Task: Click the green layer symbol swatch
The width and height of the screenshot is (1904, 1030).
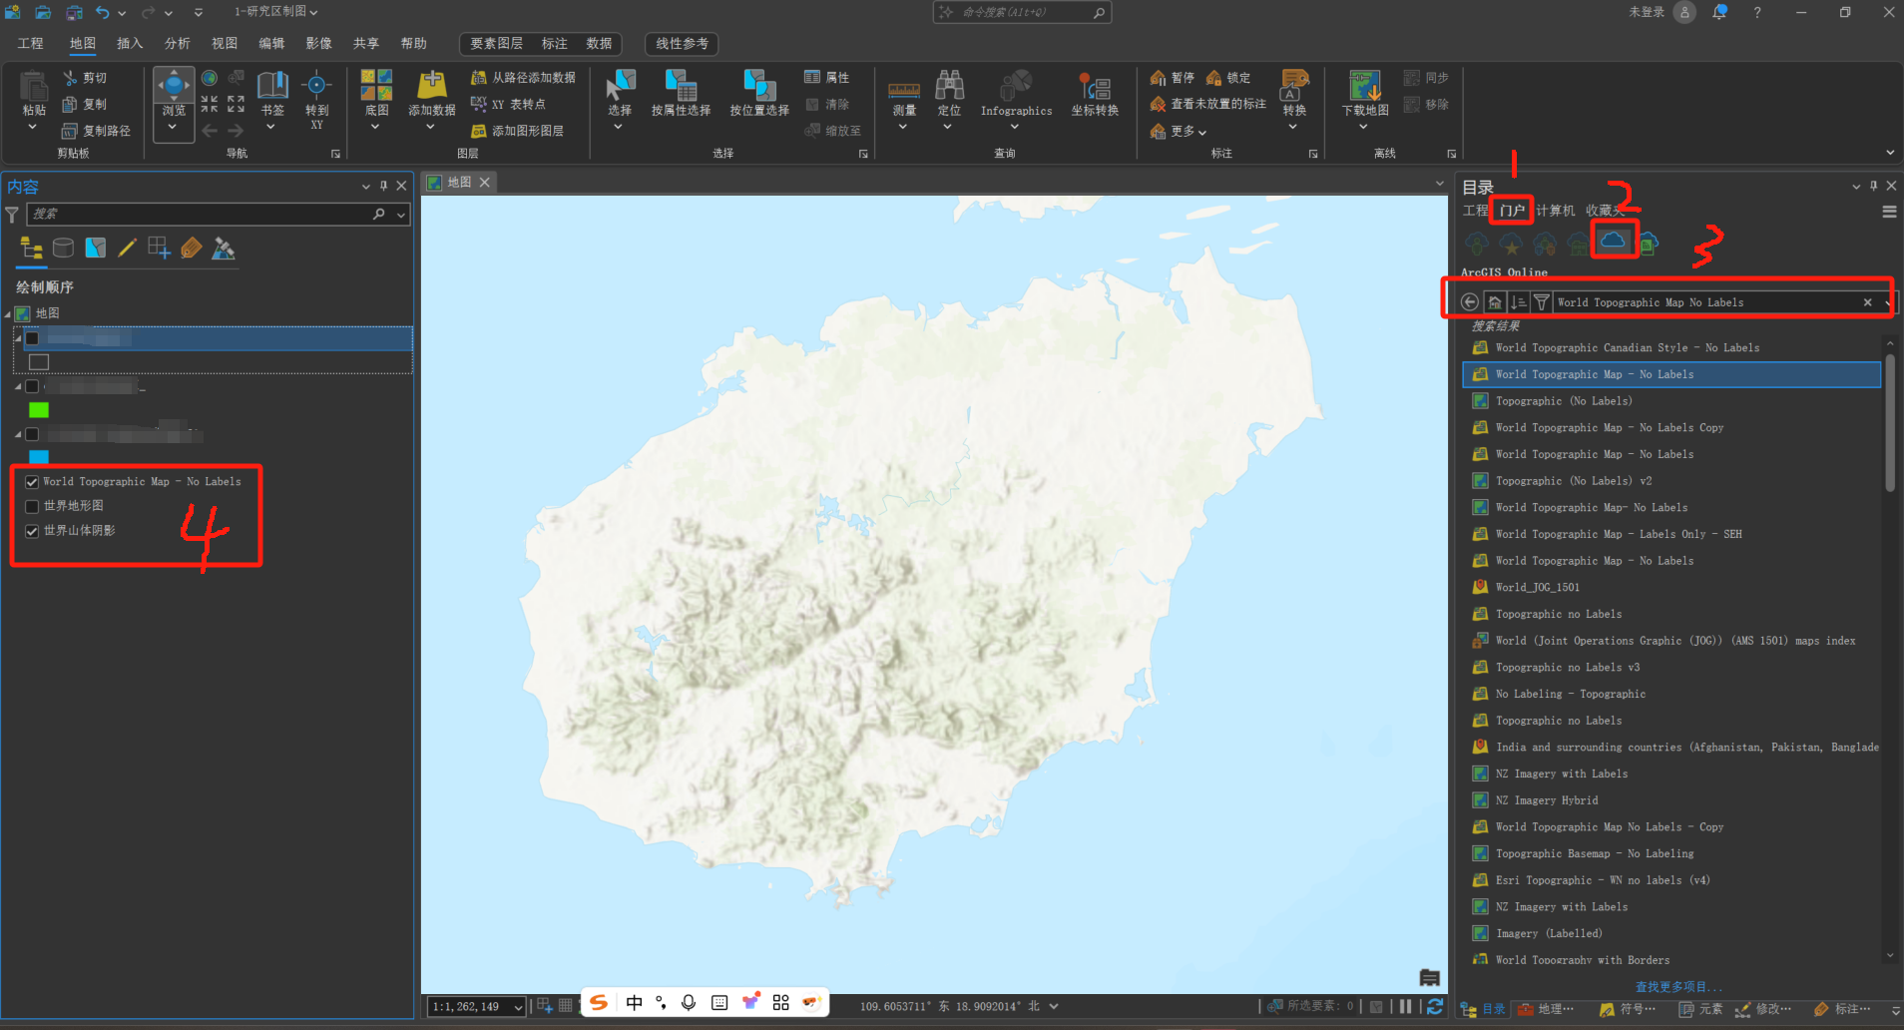Action: pos(39,410)
